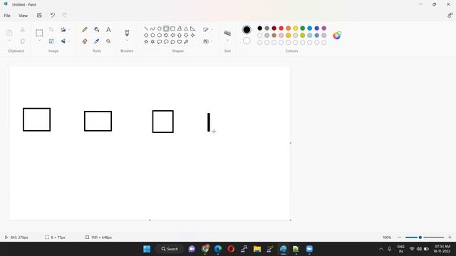This screenshot has width=456, height=256.
Task: Click the Save icon
Action: [39, 16]
